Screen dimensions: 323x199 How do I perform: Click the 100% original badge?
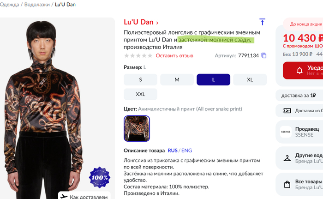[x=100, y=177]
